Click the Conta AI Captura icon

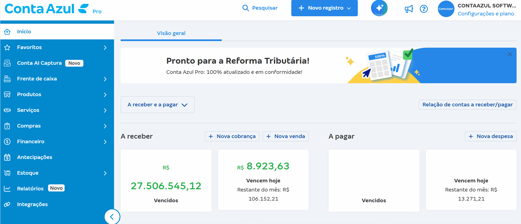click(7, 63)
